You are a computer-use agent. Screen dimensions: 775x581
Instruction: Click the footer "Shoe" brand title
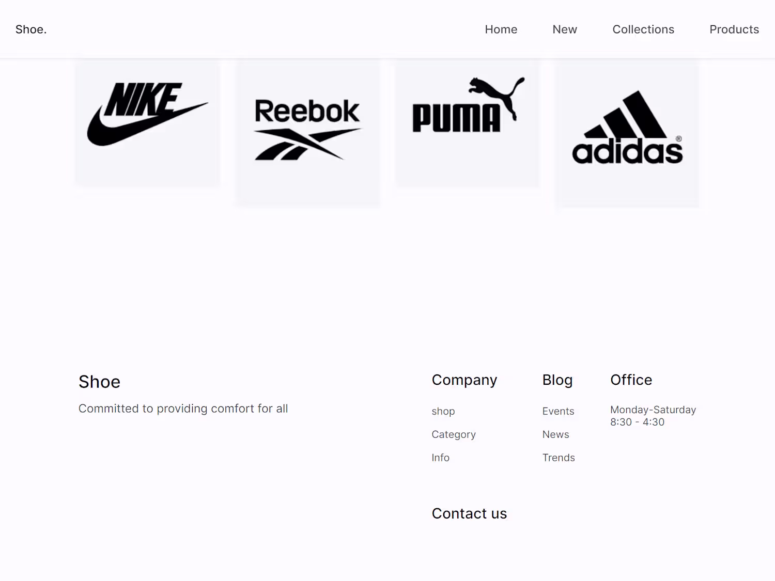coord(100,382)
